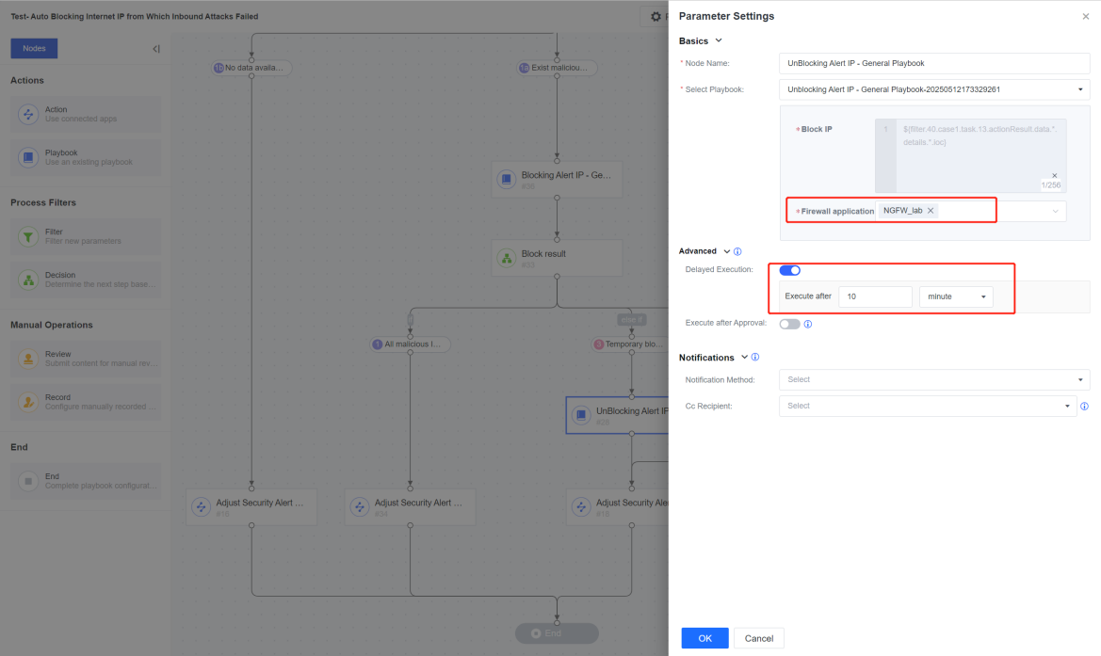Select the Review manual operation icon

pyautogui.click(x=28, y=359)
